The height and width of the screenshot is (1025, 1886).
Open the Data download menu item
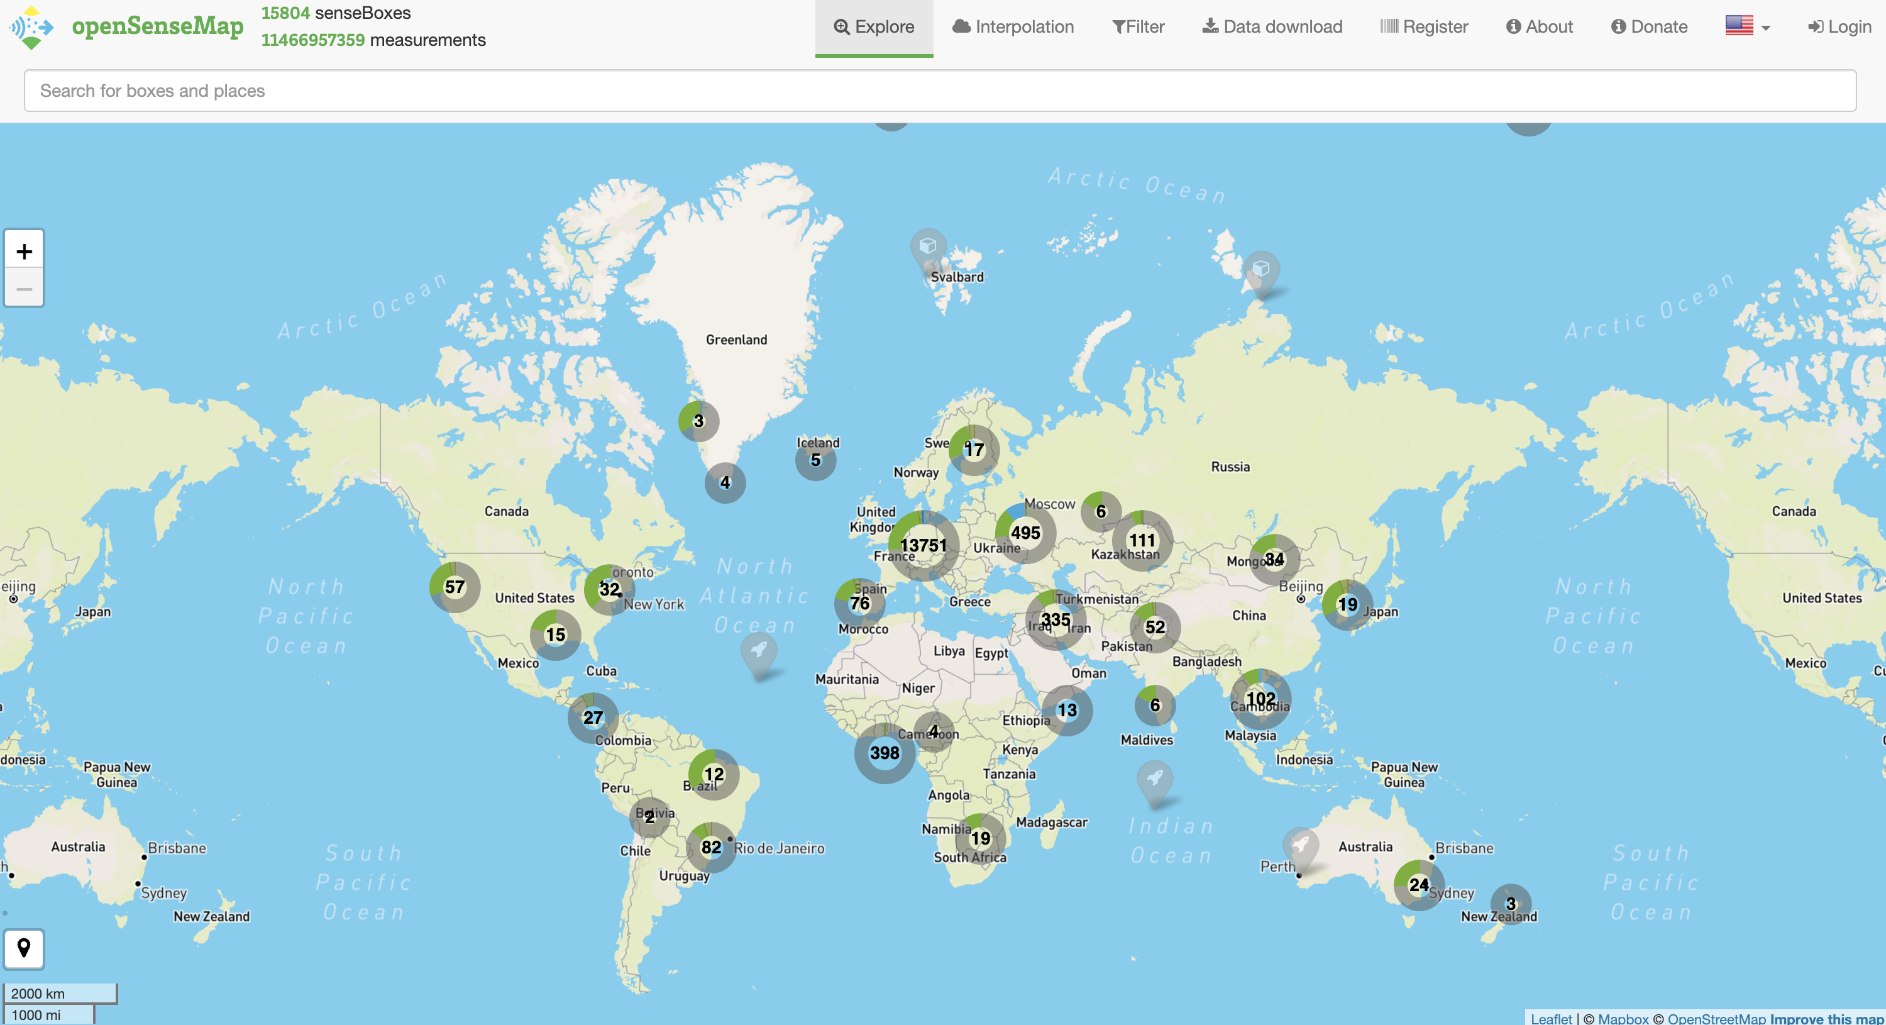[1272, 27]
